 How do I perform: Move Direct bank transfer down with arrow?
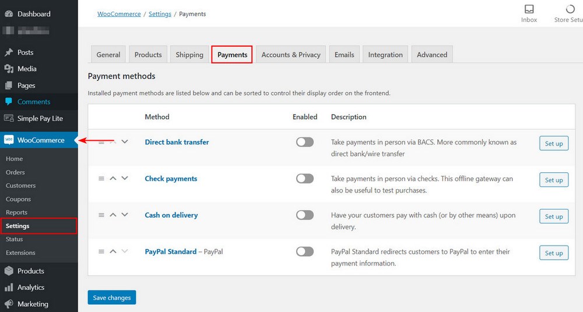[125, 142]
